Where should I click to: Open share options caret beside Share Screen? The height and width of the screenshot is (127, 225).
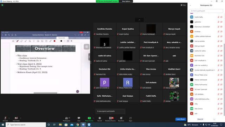[x=94, y=118]
